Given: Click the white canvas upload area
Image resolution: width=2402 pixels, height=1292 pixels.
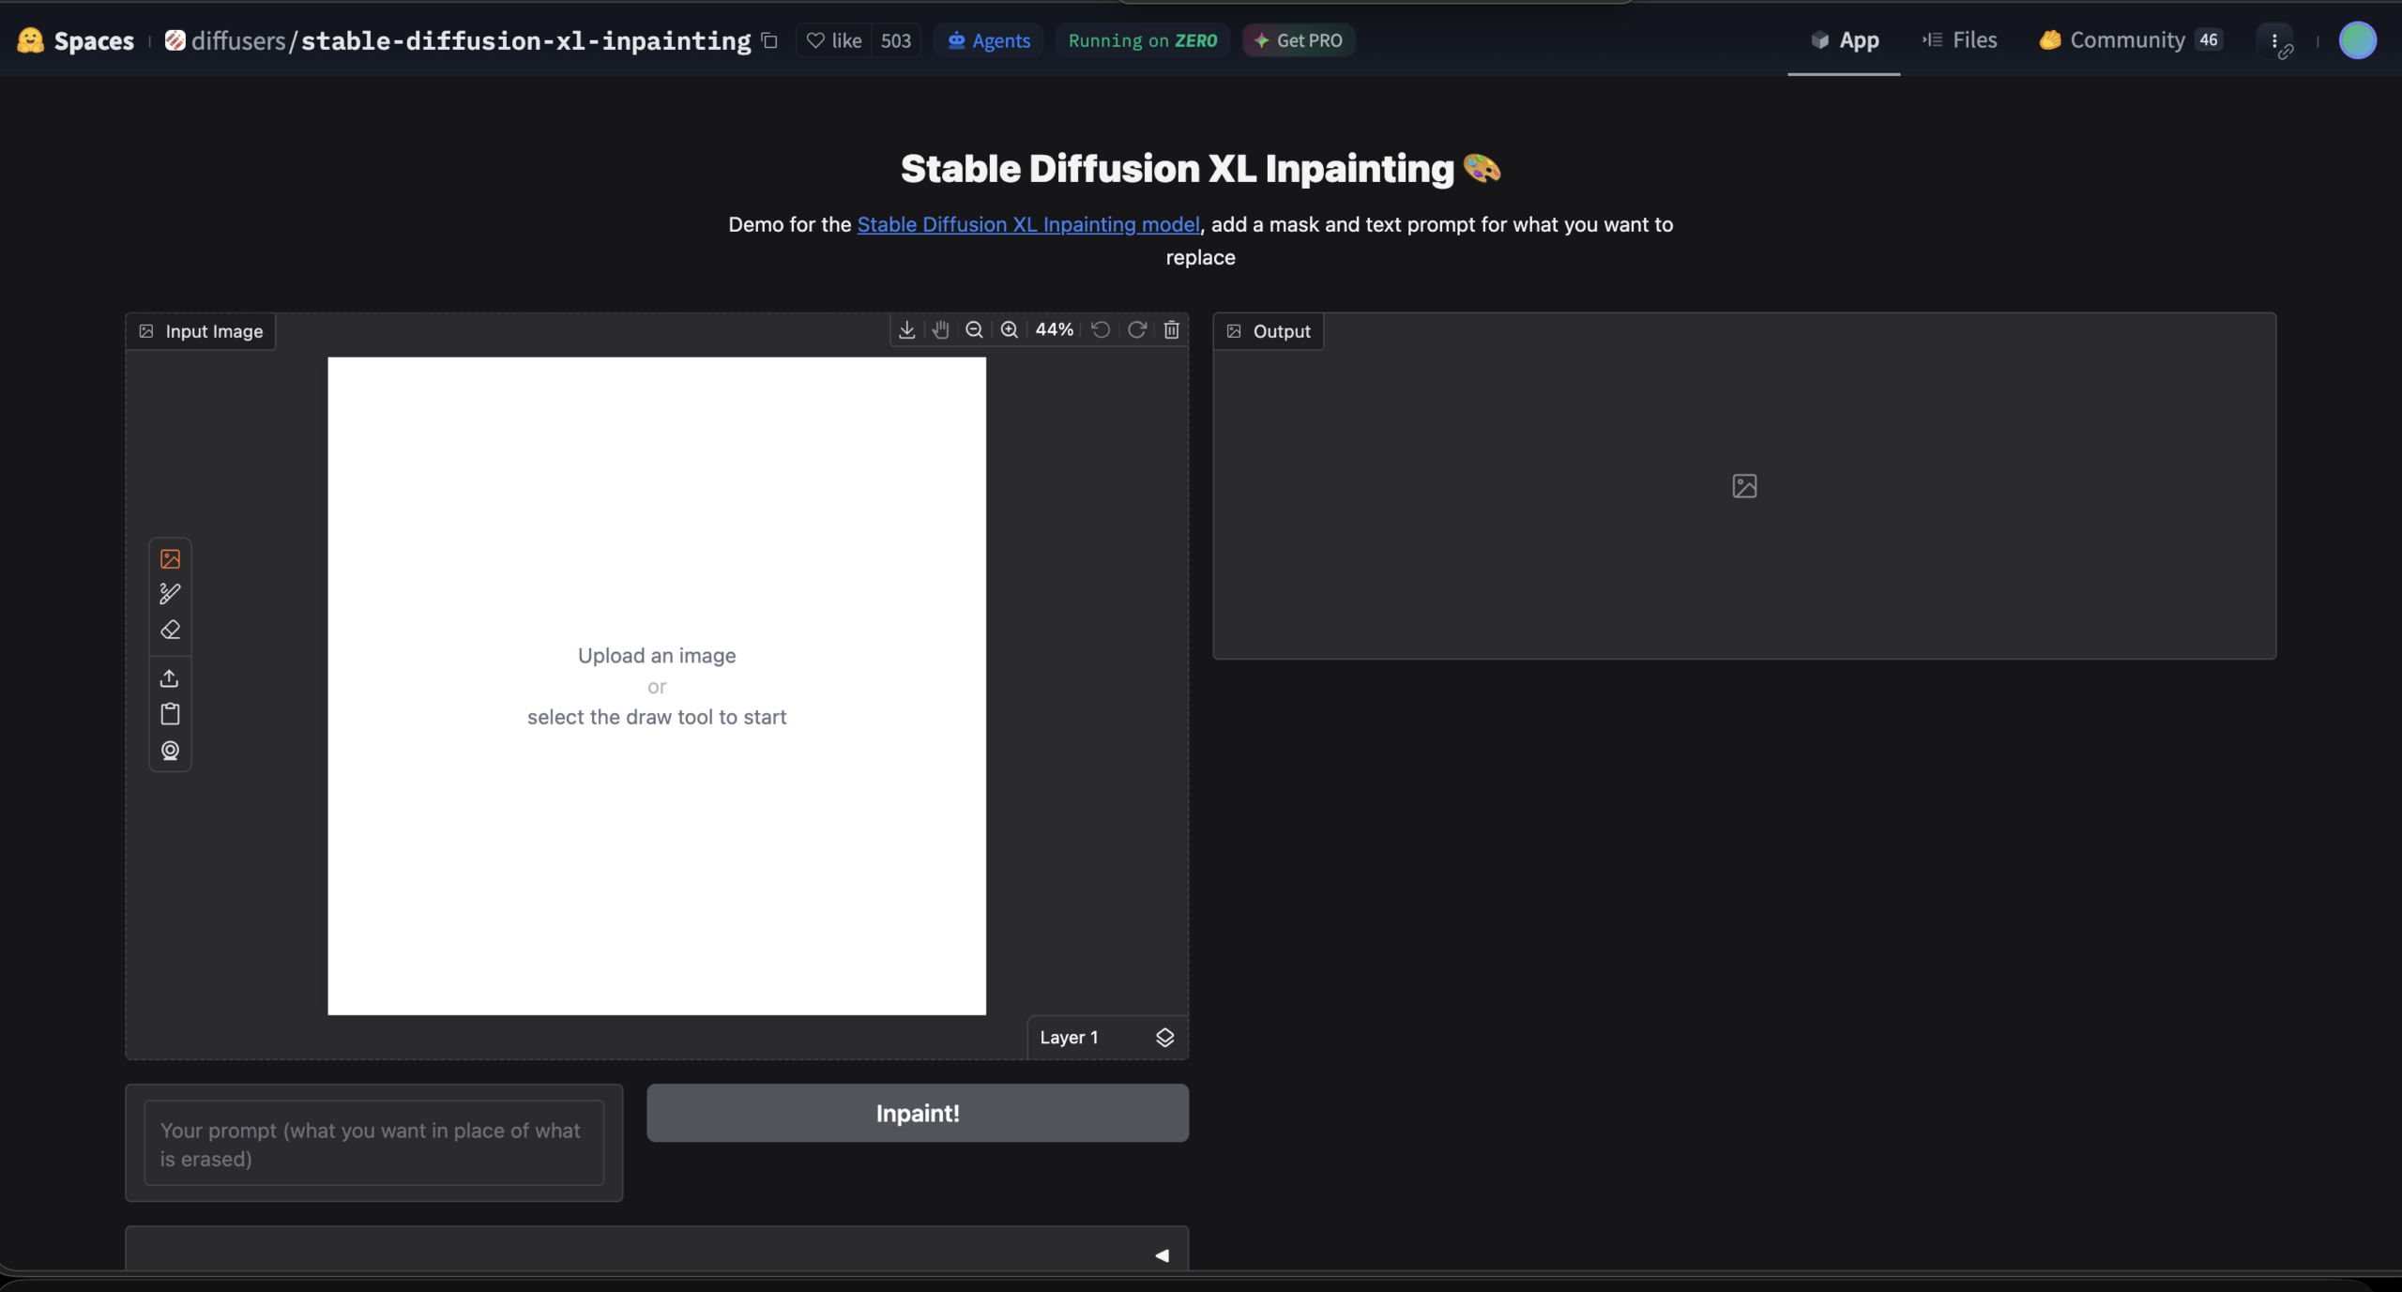Looking at the screenshot, I should [657, 686].
